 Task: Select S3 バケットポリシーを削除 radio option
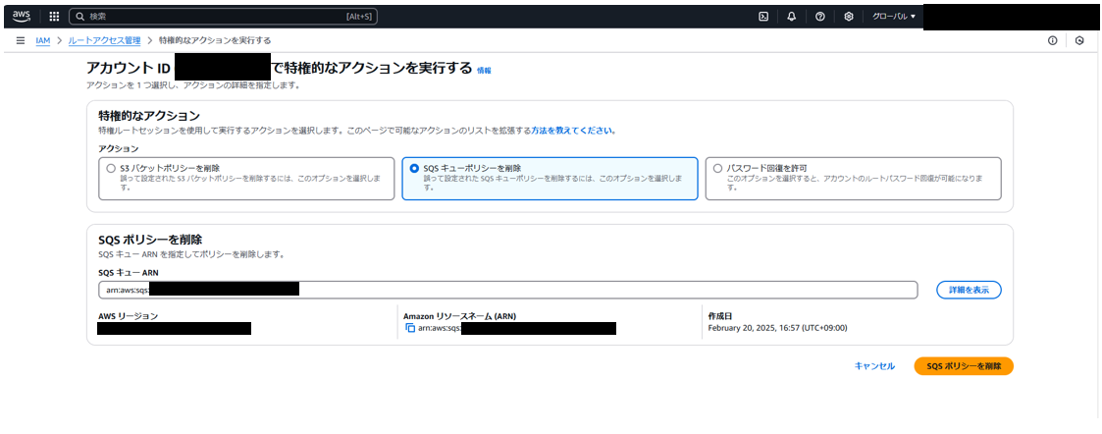click(110, 169)
